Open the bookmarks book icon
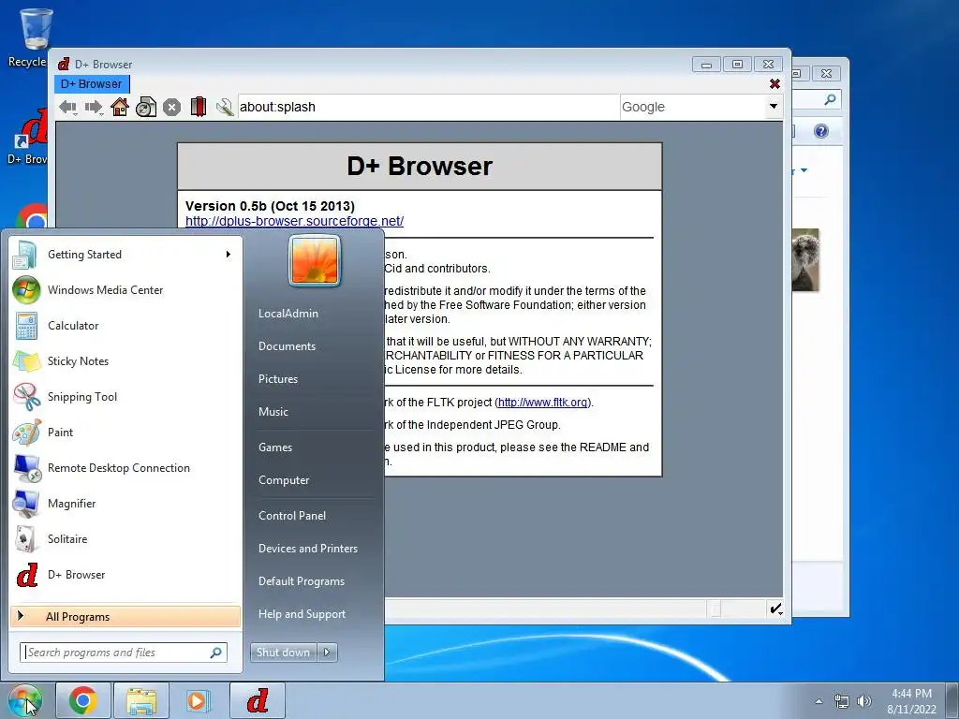959x719 pixels. point(199,107)
